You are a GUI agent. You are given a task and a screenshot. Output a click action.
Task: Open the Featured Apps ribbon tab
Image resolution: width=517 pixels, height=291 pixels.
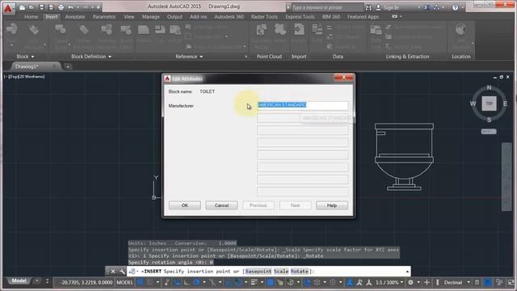tap(363, 16)
